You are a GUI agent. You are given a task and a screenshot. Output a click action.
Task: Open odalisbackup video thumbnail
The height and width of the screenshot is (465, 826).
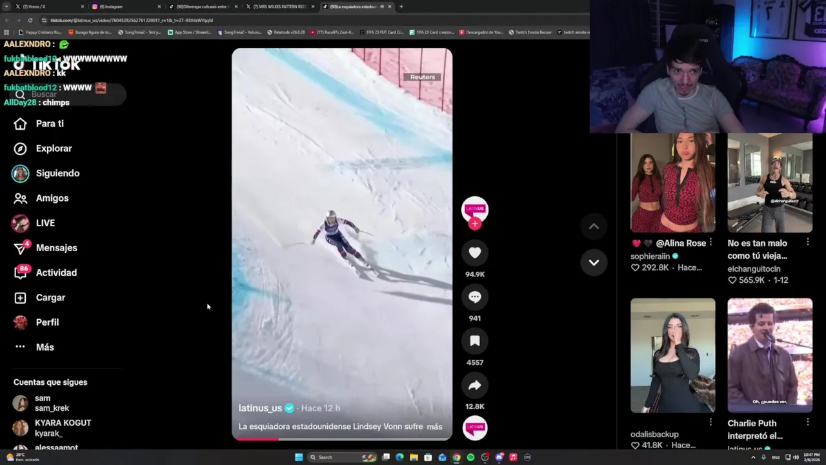pos(672,355)
